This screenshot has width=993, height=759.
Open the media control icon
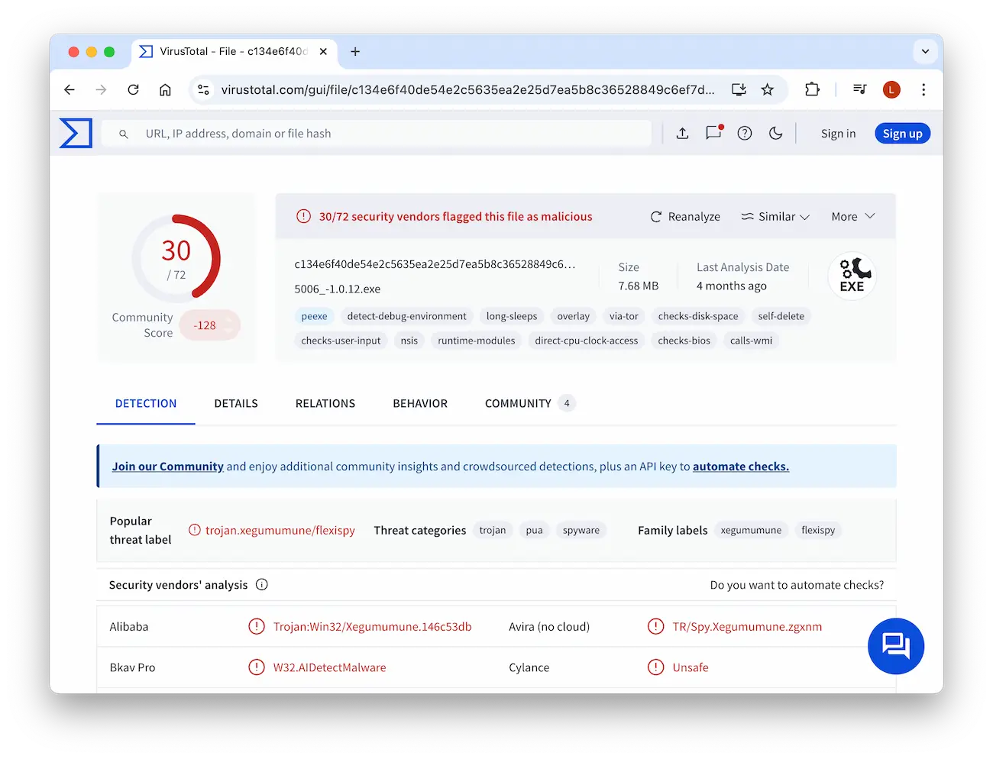[859, 89]
